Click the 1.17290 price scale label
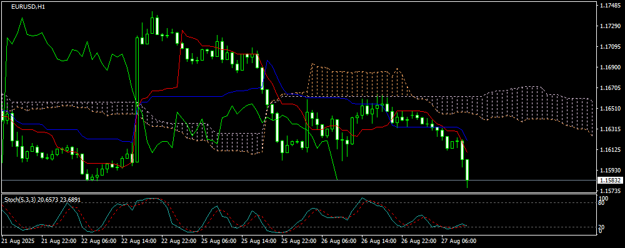Screen dimensions: 625x248 (x=610, y=26)
